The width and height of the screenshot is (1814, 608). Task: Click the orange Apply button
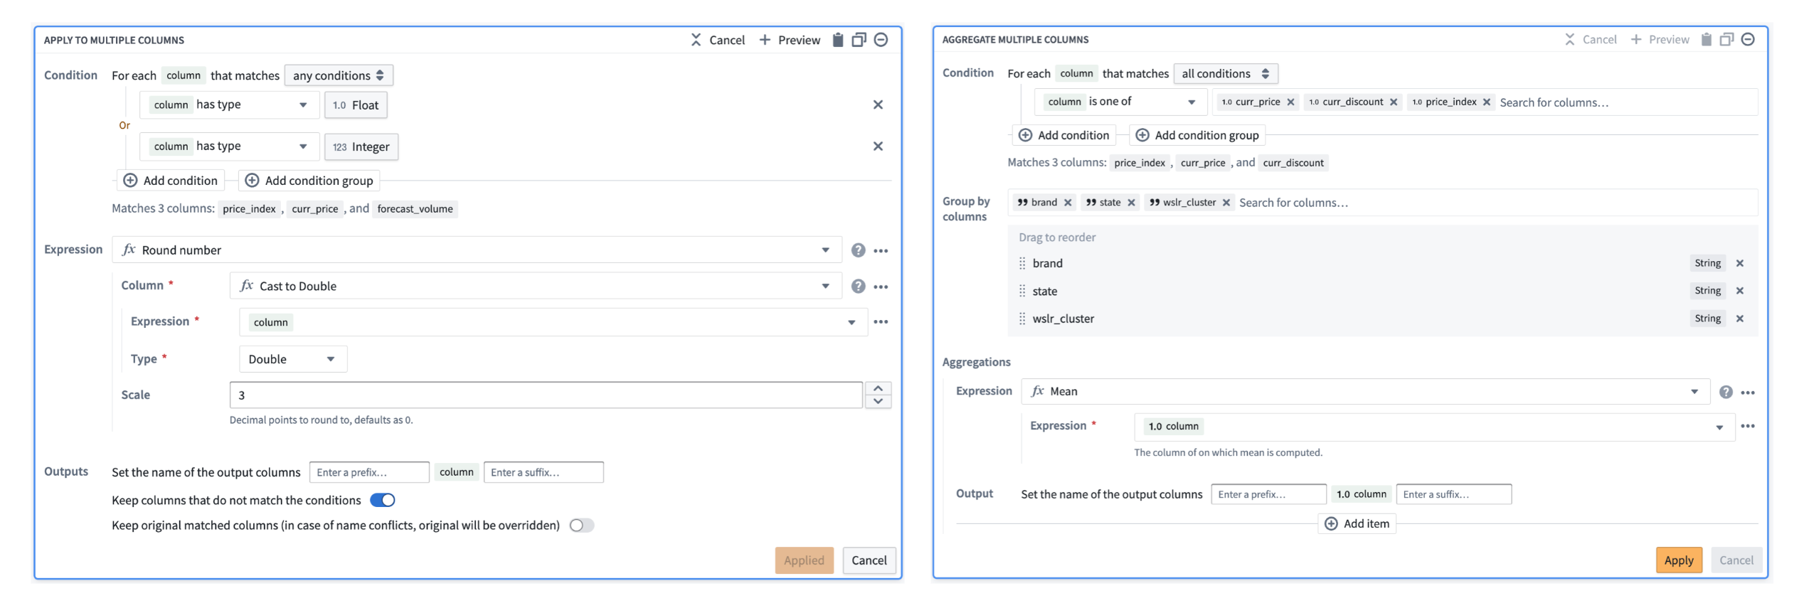point(1678,560)
